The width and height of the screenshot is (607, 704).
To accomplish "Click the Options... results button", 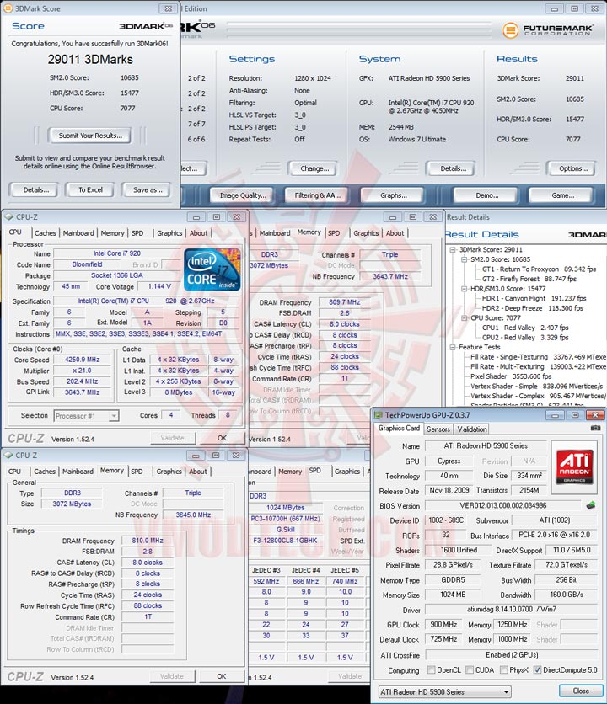I will click(x=572, y=168).
